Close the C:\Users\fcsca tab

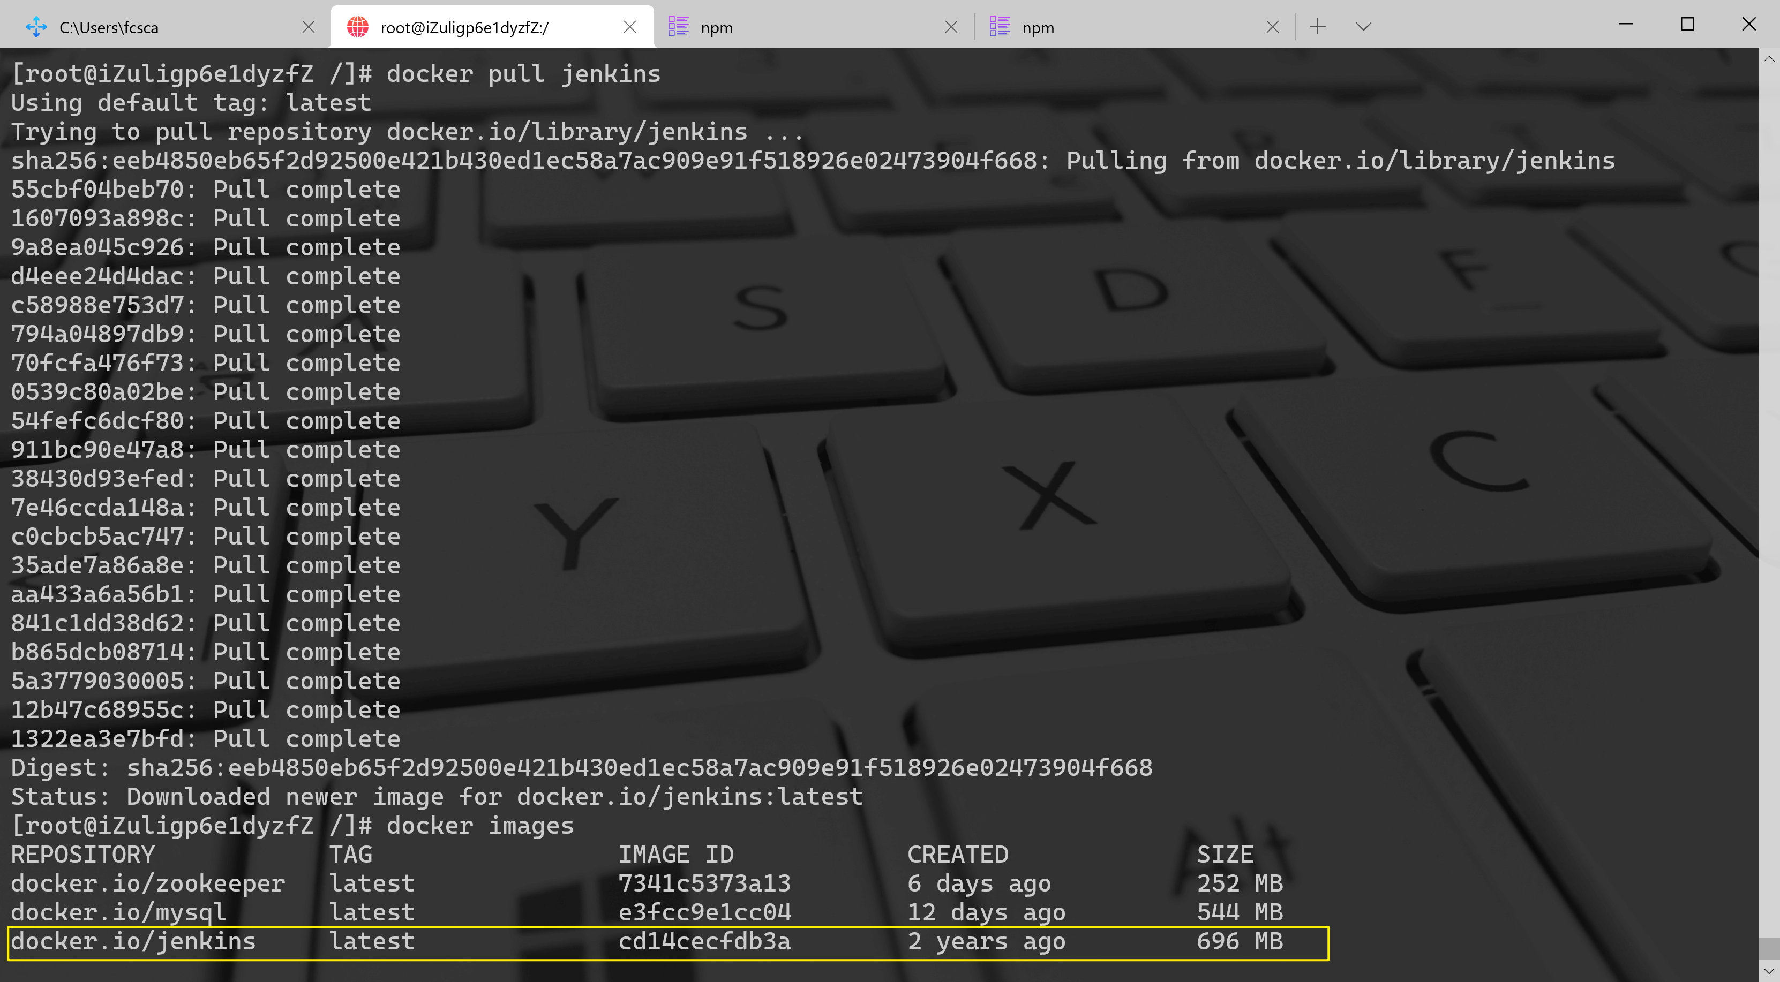point(309,27)
